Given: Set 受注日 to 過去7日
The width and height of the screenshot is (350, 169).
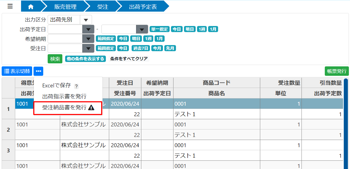Looking at the screenshot, I should [141, 48].
